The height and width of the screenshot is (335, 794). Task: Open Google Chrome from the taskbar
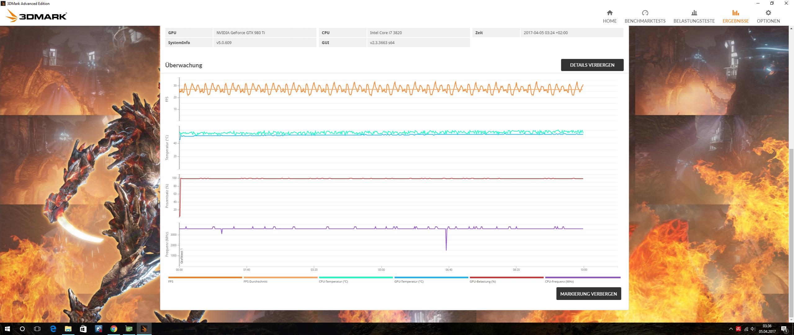pyautogui.click(x=114, y=329)
